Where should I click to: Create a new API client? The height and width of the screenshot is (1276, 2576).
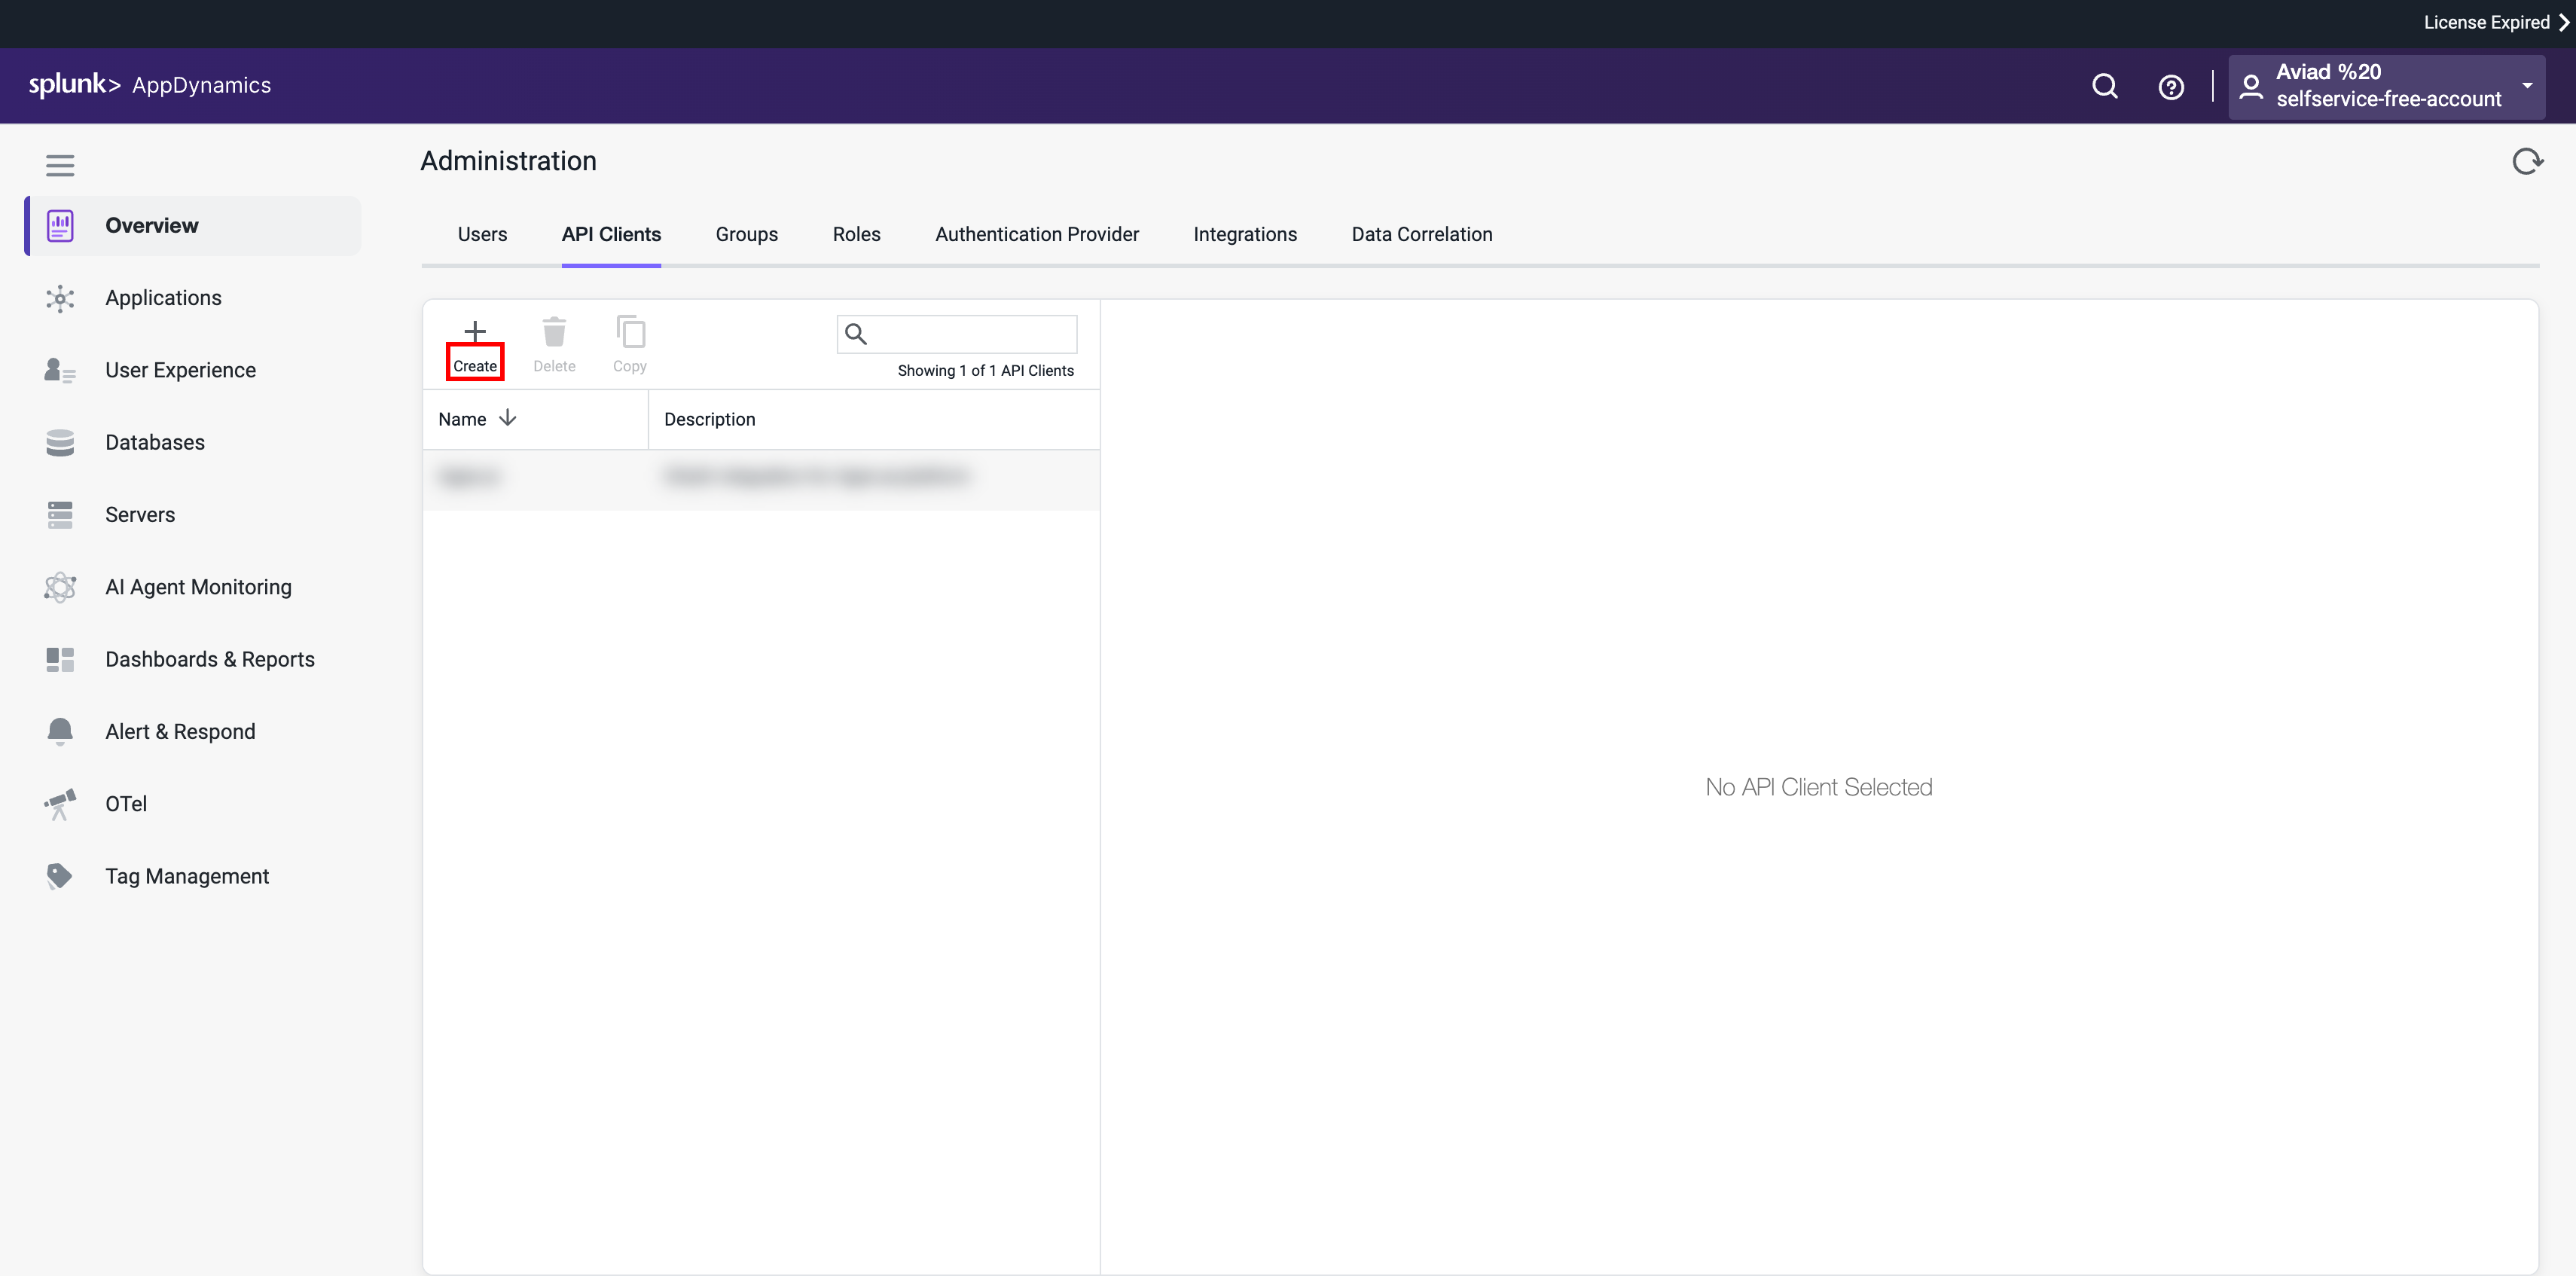[x=475, y=346]
